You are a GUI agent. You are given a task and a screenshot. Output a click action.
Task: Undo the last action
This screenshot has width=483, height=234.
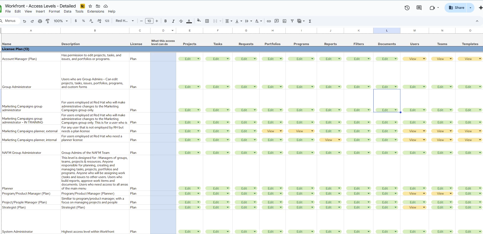click(x=25, y=21)
